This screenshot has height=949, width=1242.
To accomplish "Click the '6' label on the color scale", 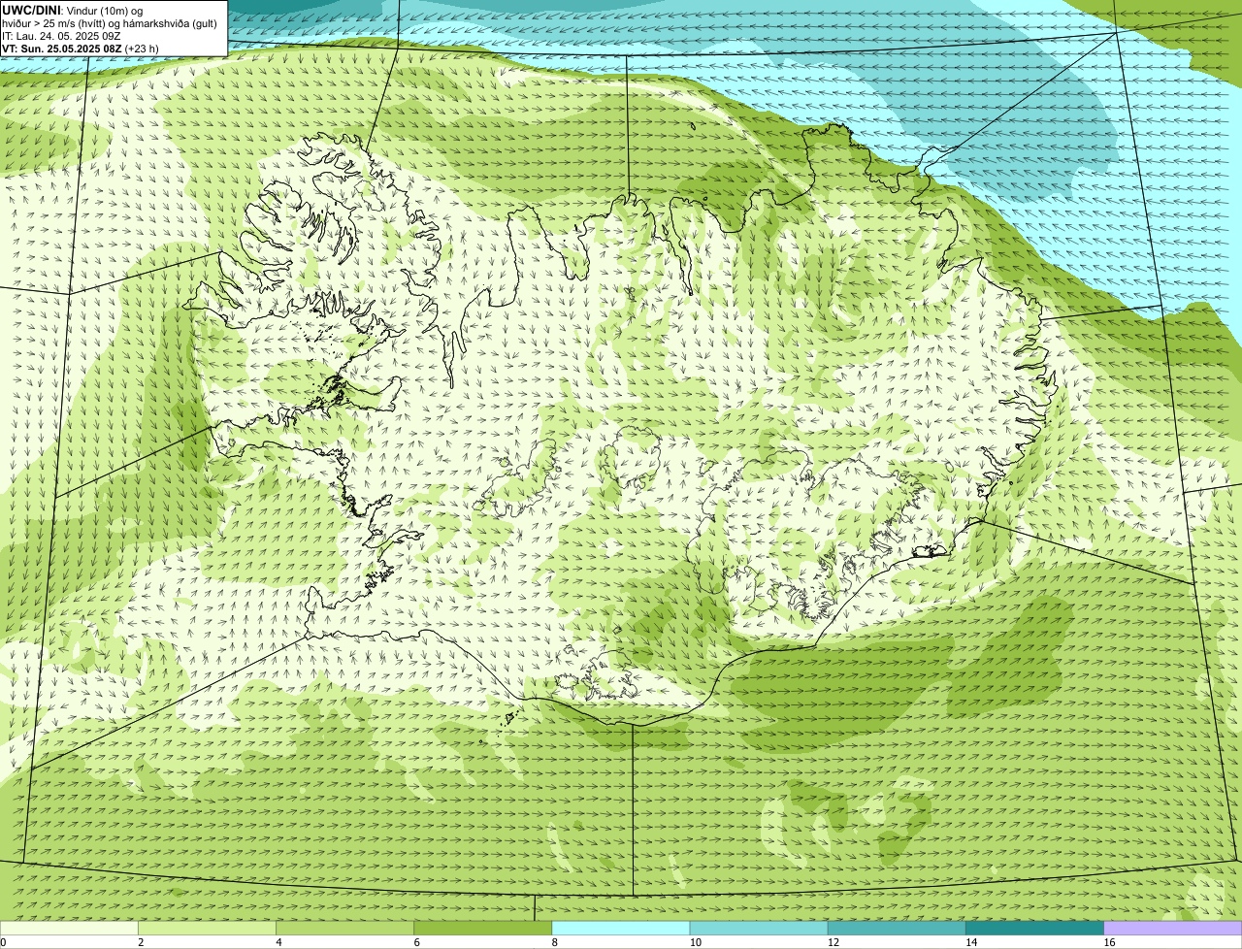I will point(416,942).
